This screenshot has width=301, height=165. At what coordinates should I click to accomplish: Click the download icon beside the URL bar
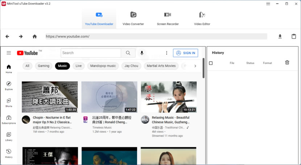280,37
